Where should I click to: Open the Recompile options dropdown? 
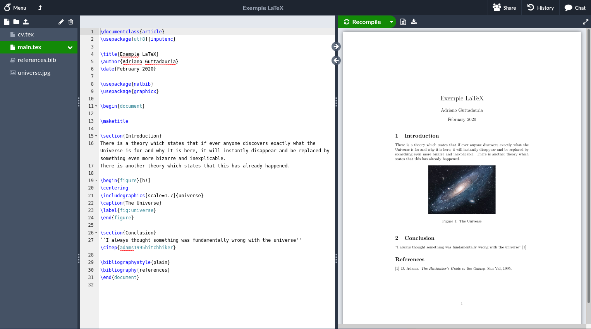pos(392,22)
